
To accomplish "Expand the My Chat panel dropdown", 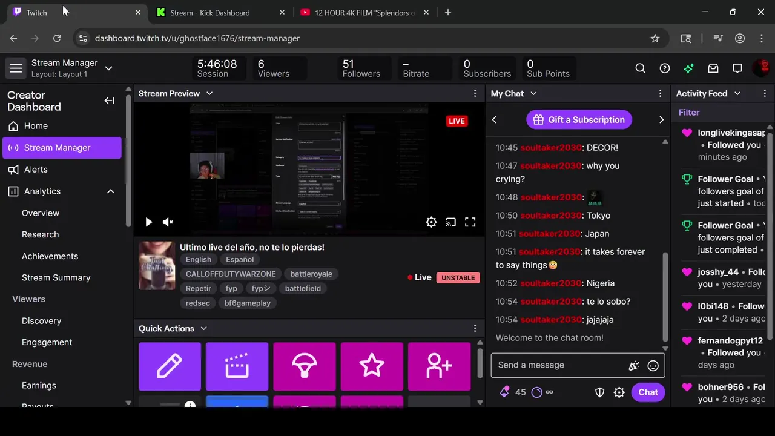I will [x=533, y=93].
